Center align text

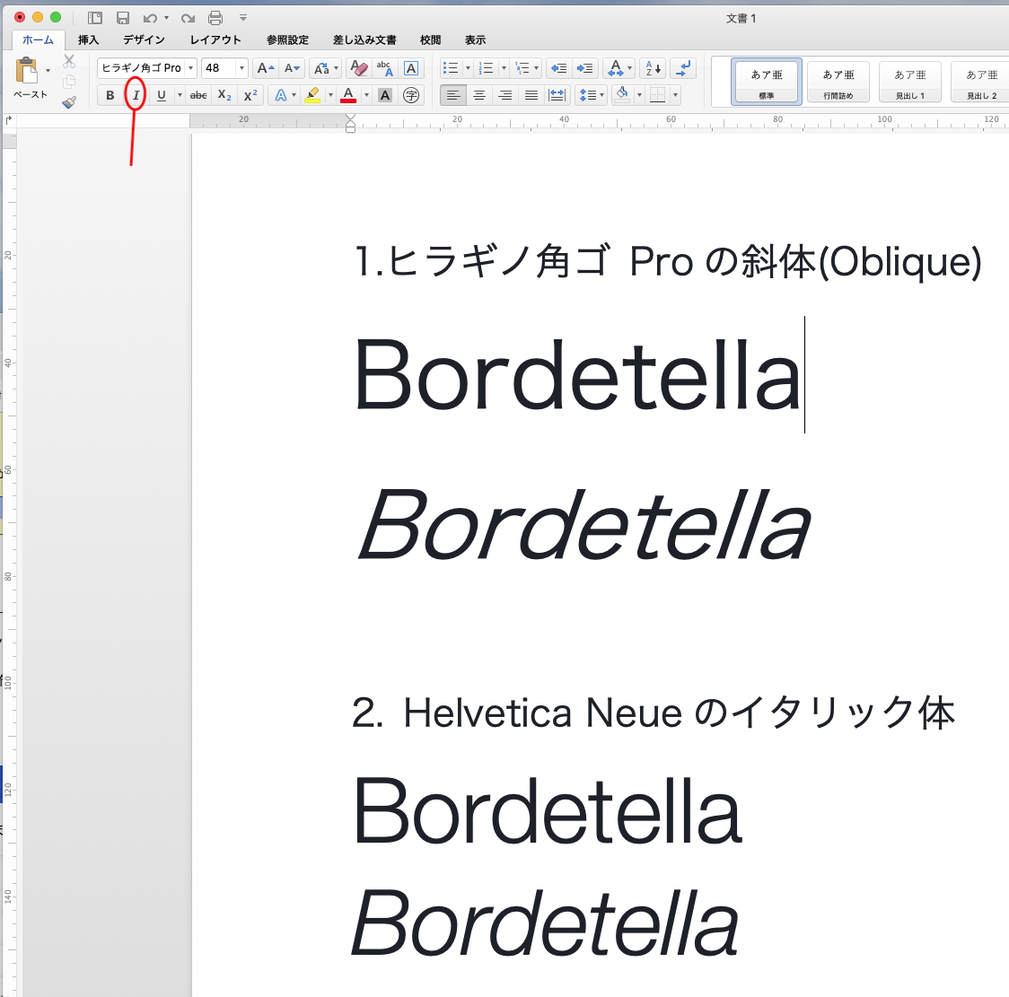(x=479, y=95)
